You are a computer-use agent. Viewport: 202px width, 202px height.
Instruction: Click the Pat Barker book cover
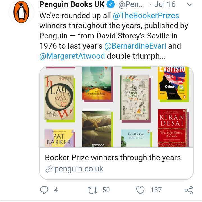pos(59,139)
